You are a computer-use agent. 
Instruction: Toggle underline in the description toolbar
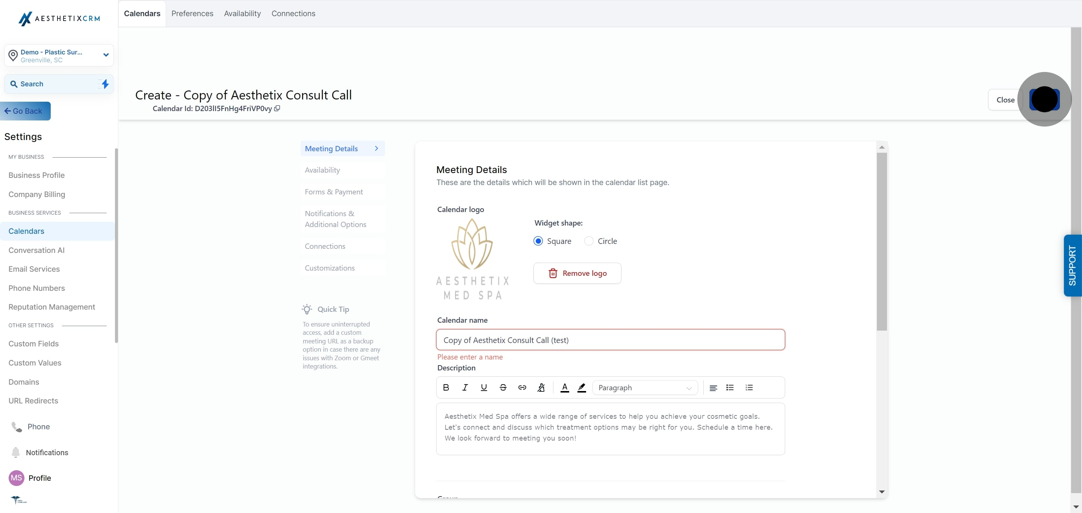(484, 388)
